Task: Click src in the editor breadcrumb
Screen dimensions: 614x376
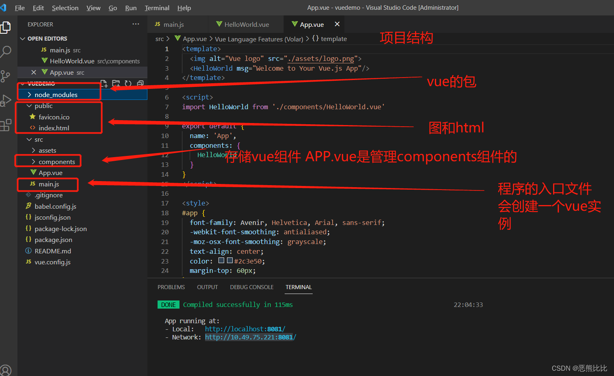Action: tap(159, 39)
